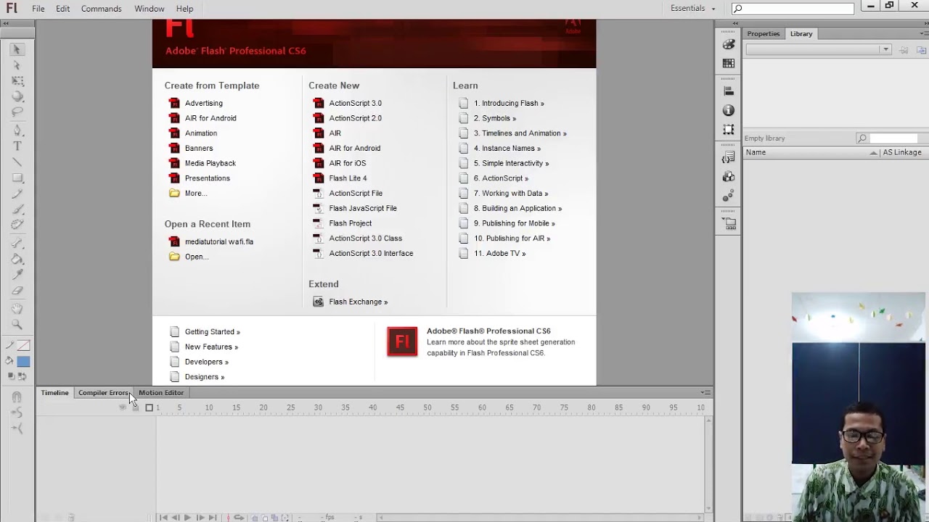The width and height of the screenshot is (929, 522).
Task: Select the Pen tool
Action: pos(17,130)
